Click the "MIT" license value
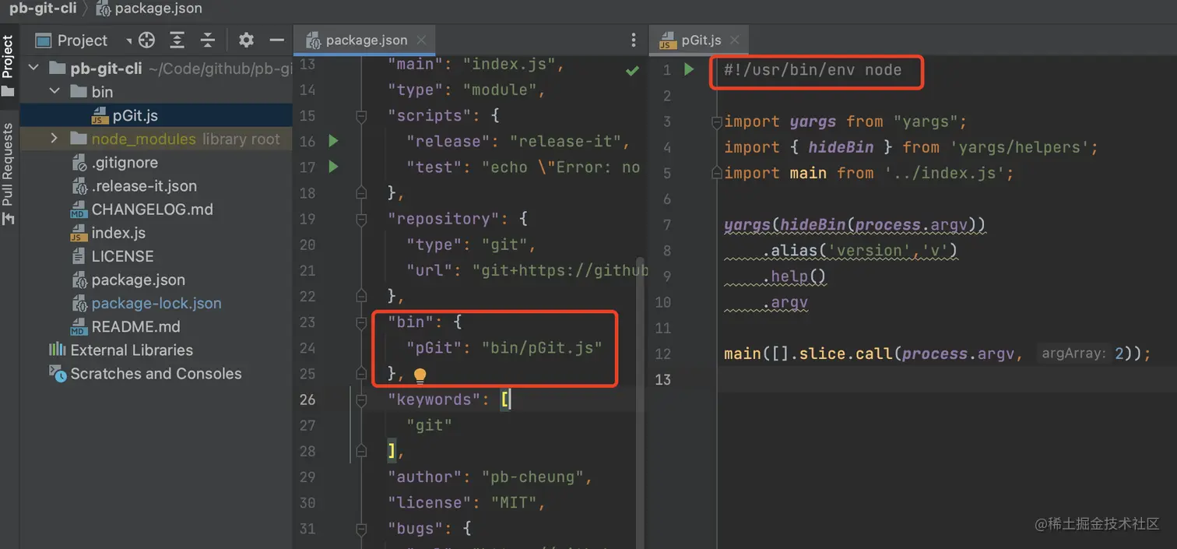 (514, 503)
